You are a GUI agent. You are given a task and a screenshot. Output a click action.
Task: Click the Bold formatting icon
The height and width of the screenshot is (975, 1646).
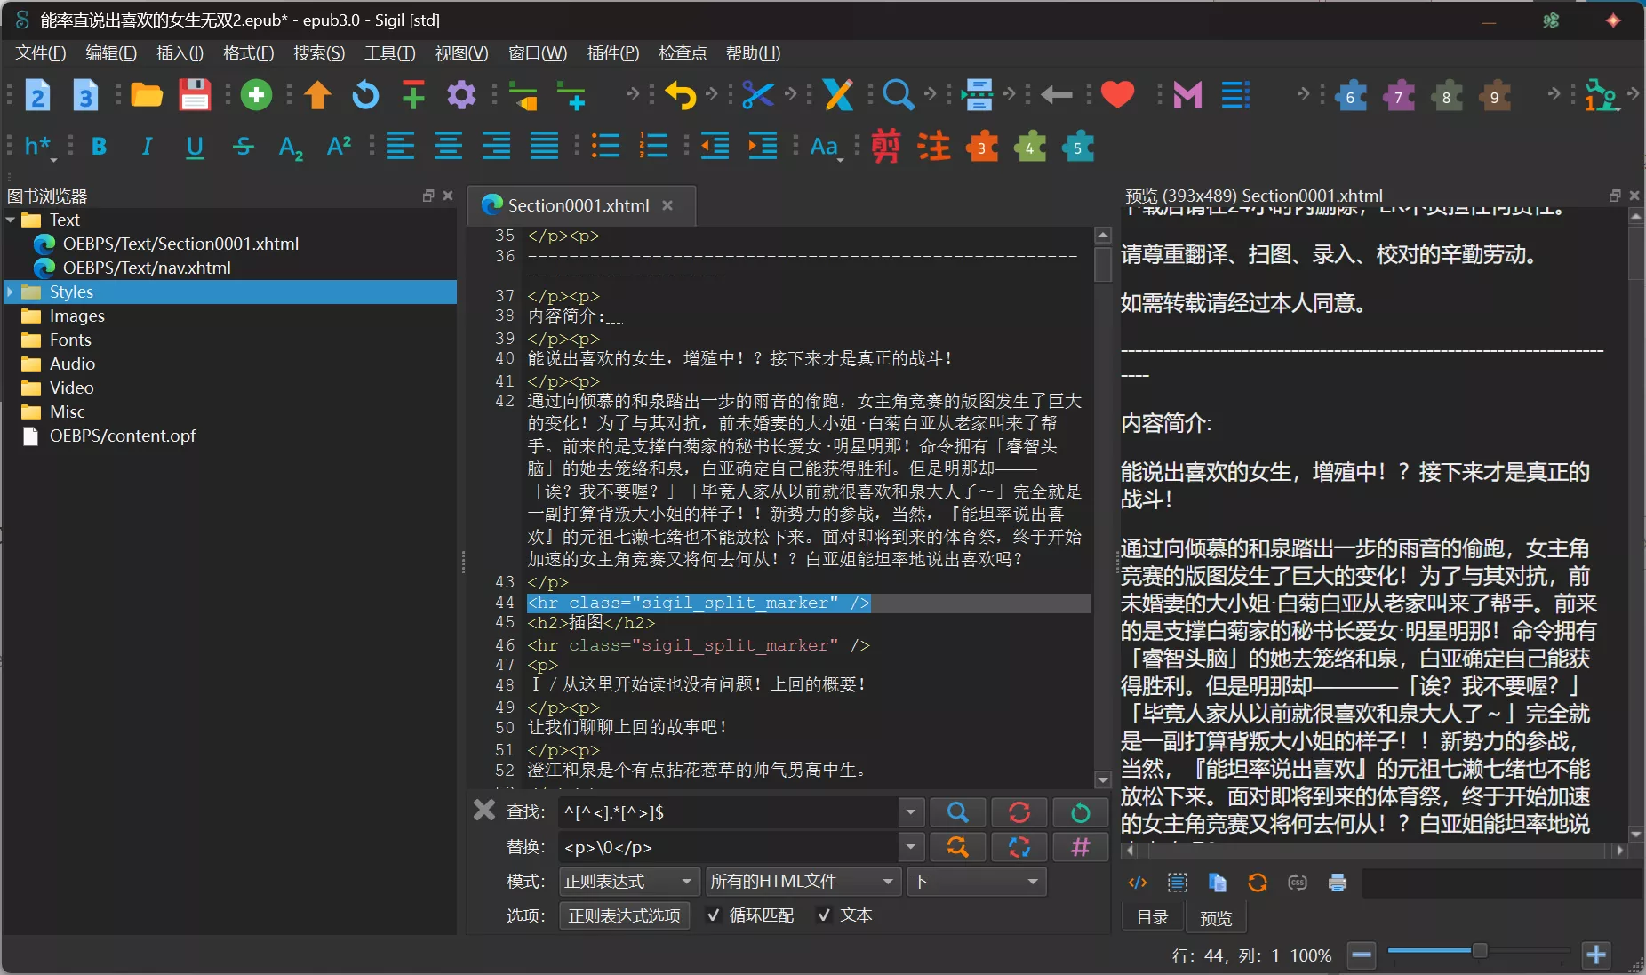click(x=99, y=147)
